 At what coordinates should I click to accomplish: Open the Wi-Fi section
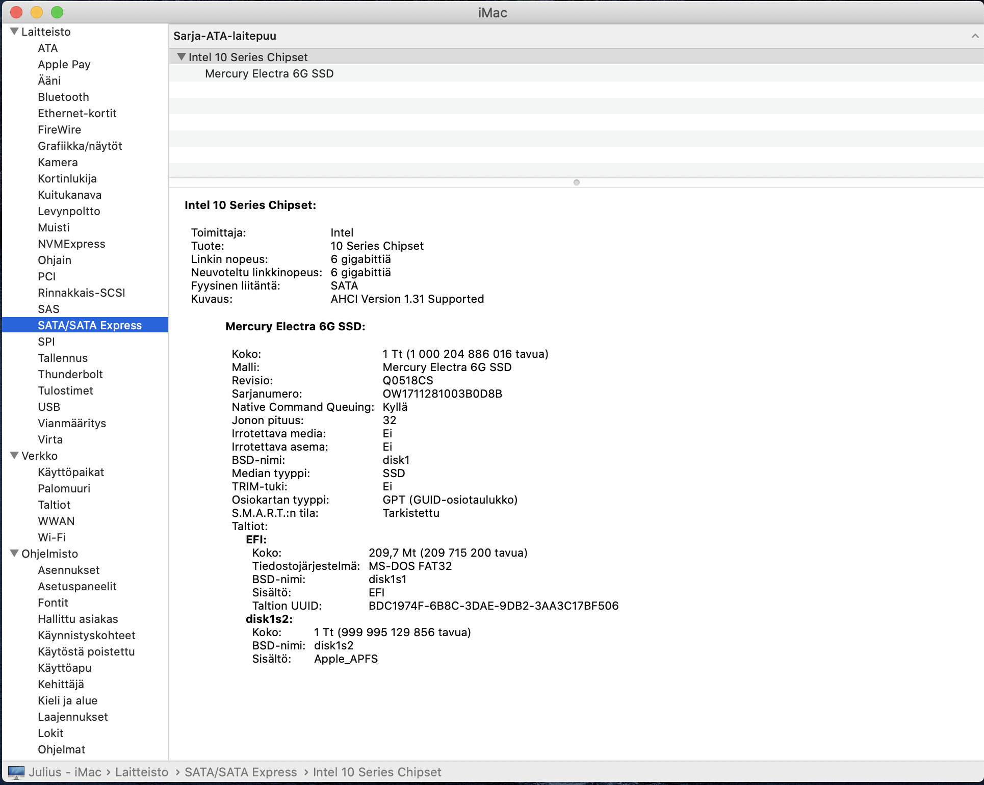(52, 537)
